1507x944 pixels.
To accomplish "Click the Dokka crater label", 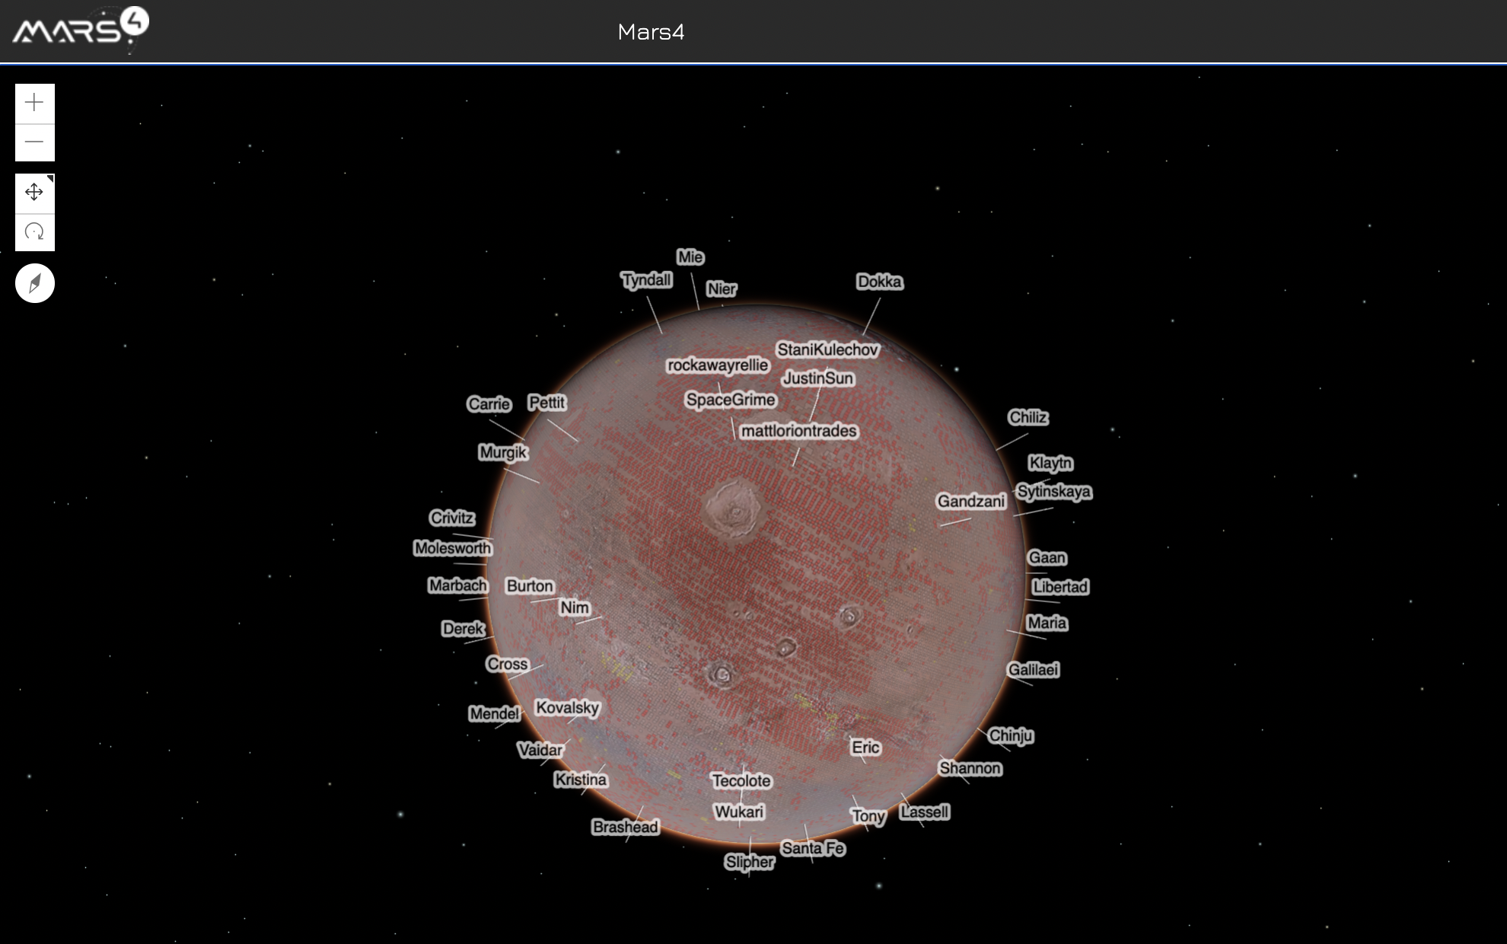I will pyautogui.click(x=879, y=282).
